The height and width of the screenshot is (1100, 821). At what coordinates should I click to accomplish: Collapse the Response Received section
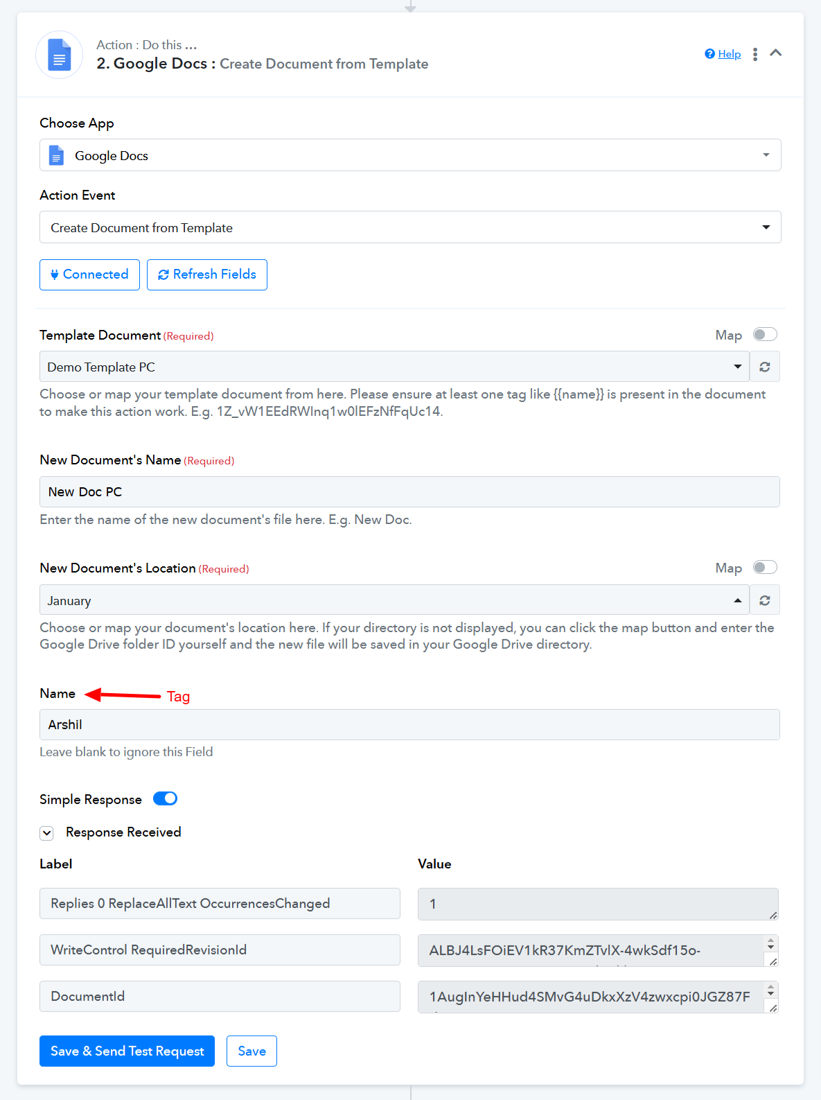coord(46,833)
